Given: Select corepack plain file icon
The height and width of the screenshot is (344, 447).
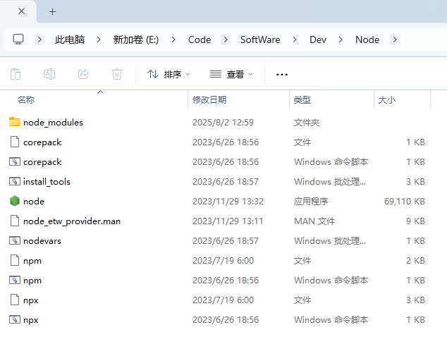Looking at the screenshot, I should point(15,142).
